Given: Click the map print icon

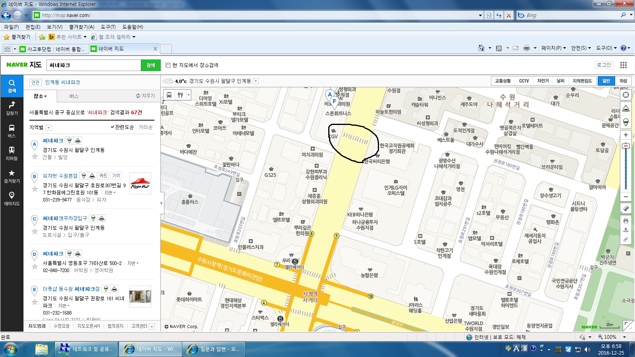Looking at the screenshot, I should (x=626, y=221).
